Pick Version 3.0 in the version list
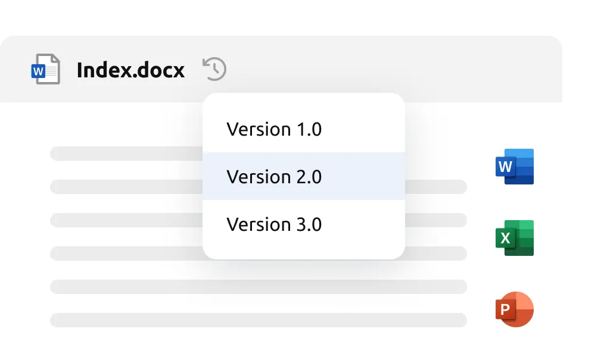The width and height of the screenshot is (610, 357). click(274, 224)
